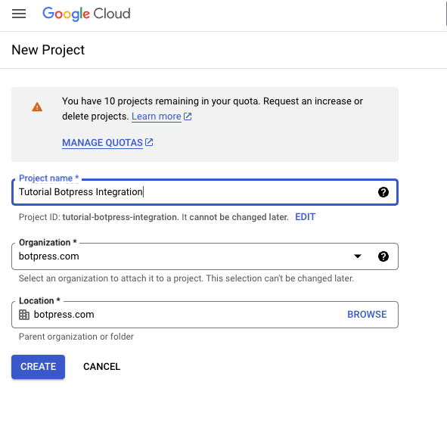Expand the Organization dropdown arrow
Viewport: 447px width, 441px height.
pos(358,256)
